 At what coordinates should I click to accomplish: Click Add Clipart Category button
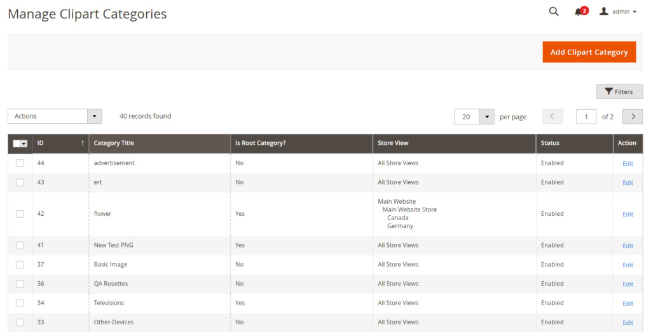point(589,52)
